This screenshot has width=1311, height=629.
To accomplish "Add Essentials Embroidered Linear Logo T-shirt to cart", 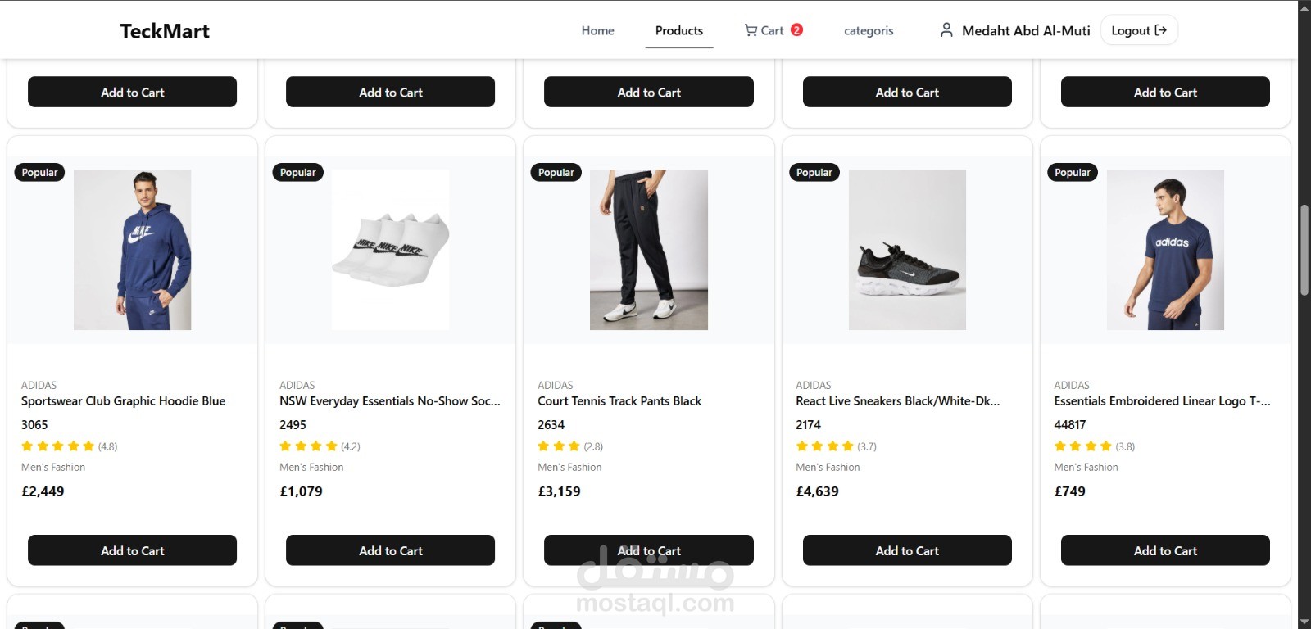I will pyautogui.click(x=1165, y=550).
